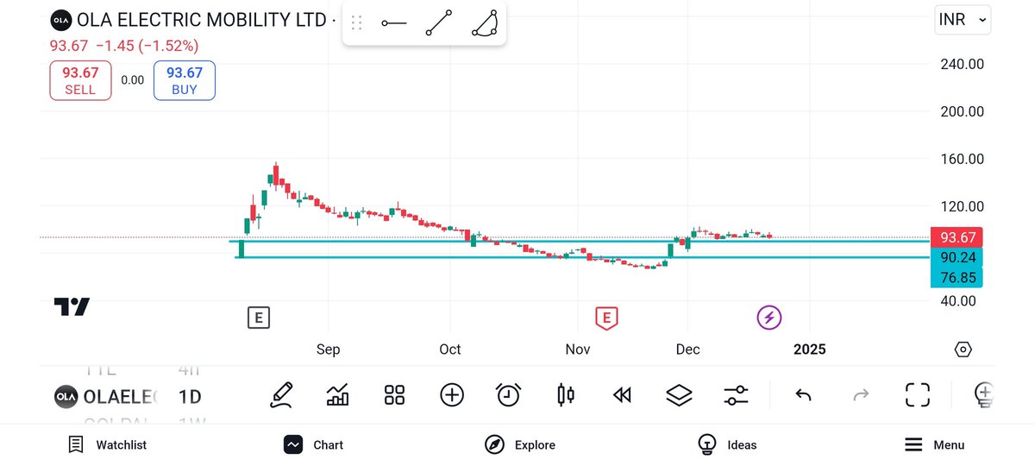Viewport: 1035px width, 466px height.
Task: Click the TradingView logo on chart
Action: pyautogui.click(x=72, y=306)
